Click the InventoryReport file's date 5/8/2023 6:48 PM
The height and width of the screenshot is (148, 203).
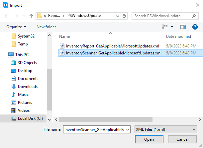tap(181, 46)
